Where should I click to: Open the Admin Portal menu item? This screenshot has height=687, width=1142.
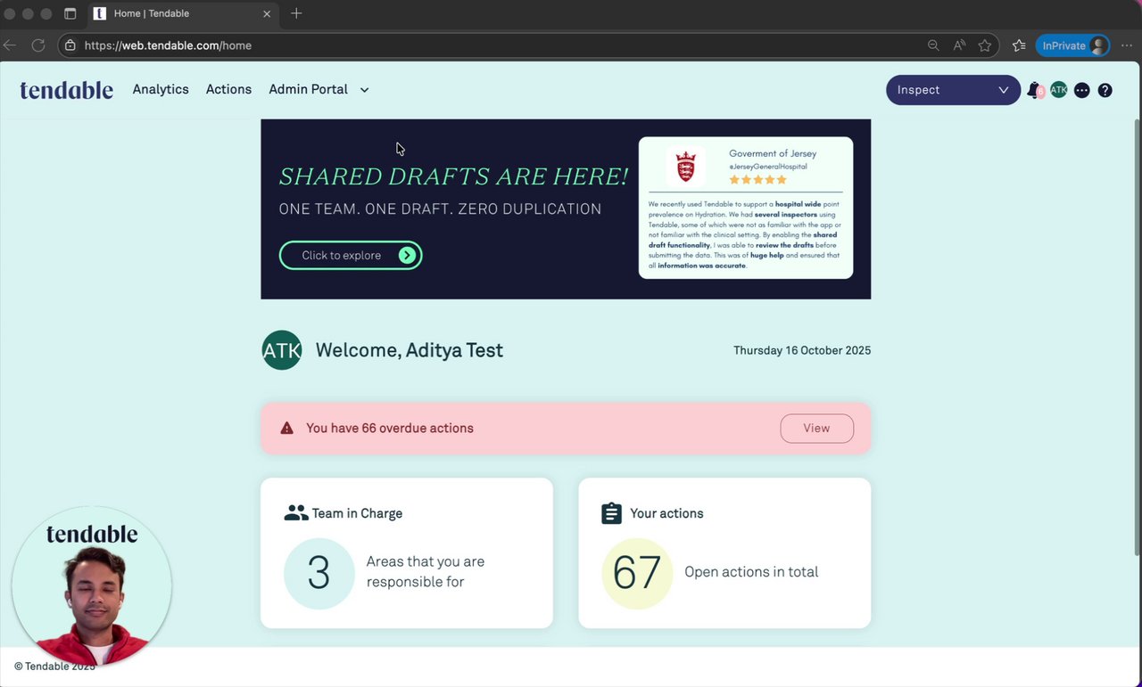pos(308,89)
